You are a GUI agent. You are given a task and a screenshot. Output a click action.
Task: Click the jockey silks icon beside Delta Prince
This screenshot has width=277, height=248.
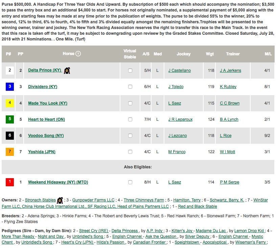(67, 70)
